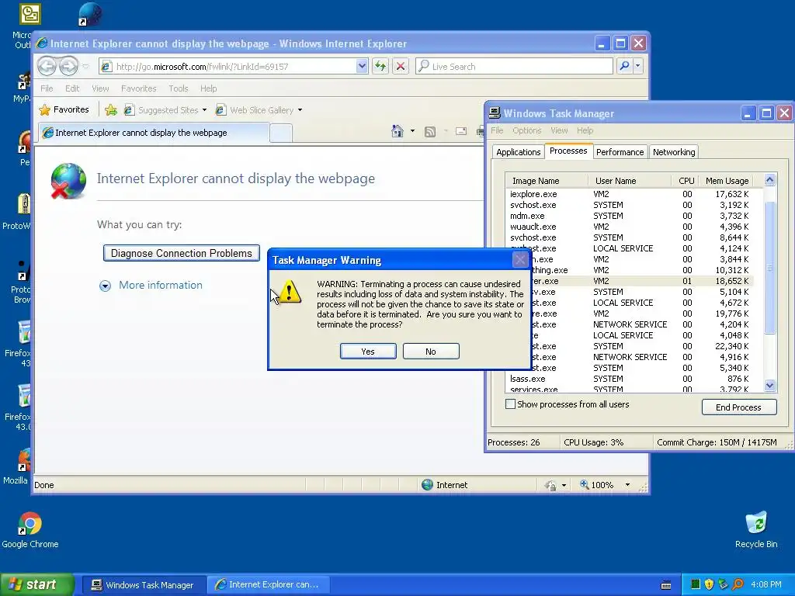Open Help menu in Task Manager
The image size is (795, 596).
[585, 130]
